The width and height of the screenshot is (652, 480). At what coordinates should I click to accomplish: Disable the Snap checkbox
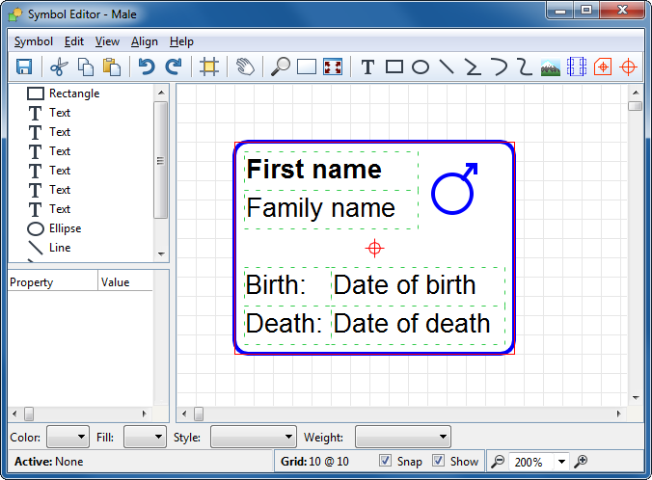[386, 461]
